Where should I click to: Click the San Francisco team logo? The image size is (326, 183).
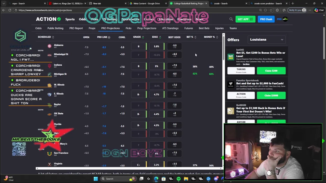[x=49, y=154]
